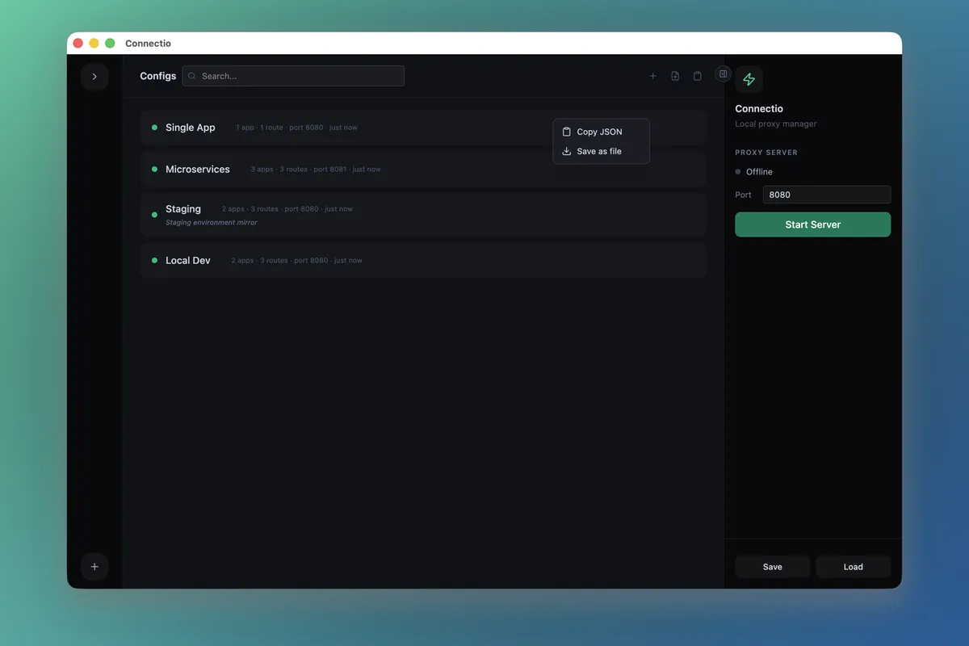
Task: Click the Save button
Action: (772, 567)
